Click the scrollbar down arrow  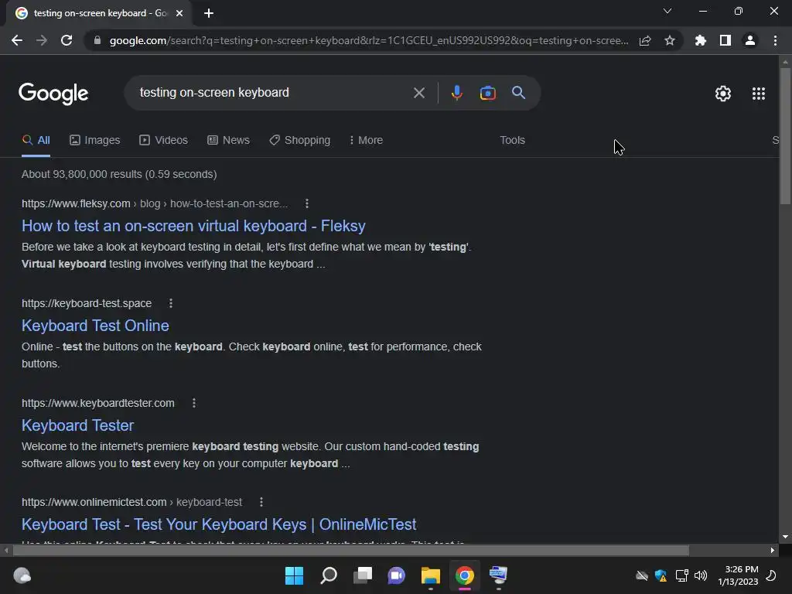(x=785, y=537)
